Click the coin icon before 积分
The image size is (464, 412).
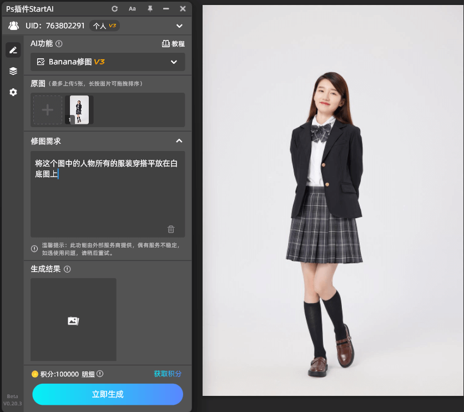[34, 374]
